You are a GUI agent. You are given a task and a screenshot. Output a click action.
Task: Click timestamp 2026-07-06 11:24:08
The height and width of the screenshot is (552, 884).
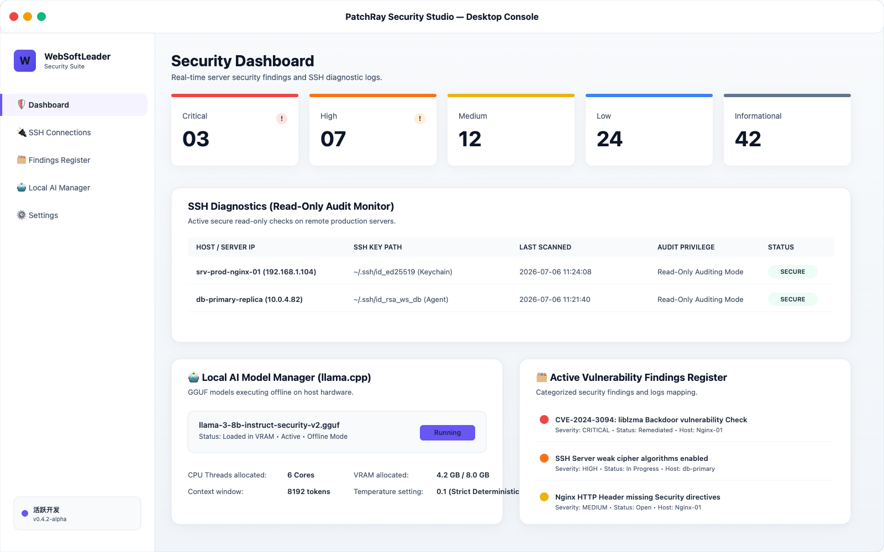[555, 272]
